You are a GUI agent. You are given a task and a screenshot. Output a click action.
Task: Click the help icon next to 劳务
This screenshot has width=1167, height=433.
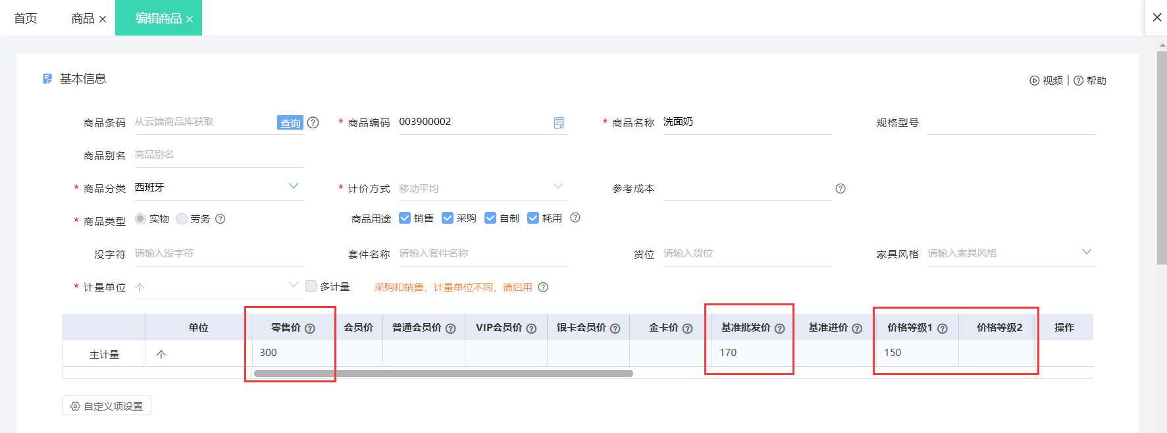click(x=220, y=218)
